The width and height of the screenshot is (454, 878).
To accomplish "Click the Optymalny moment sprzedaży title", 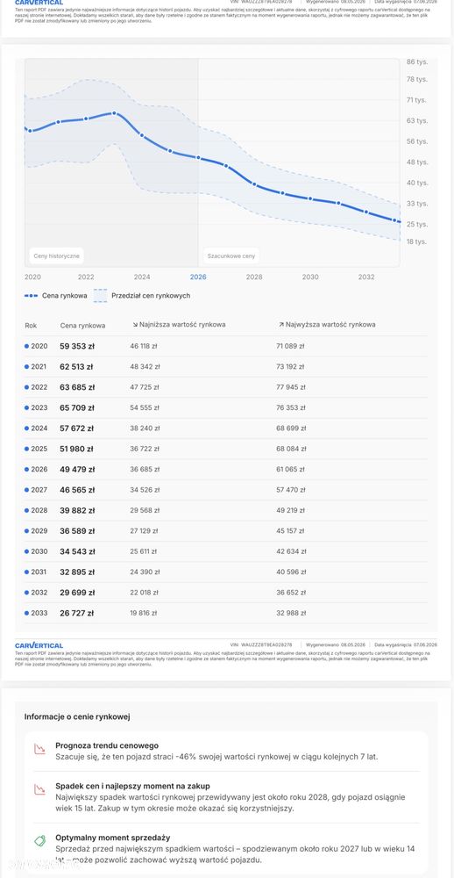I will [x=113, y=838].
